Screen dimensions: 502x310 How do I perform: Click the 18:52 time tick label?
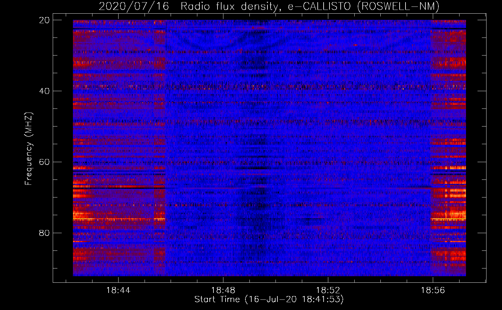pyautogui.click(x=328, y=290)
